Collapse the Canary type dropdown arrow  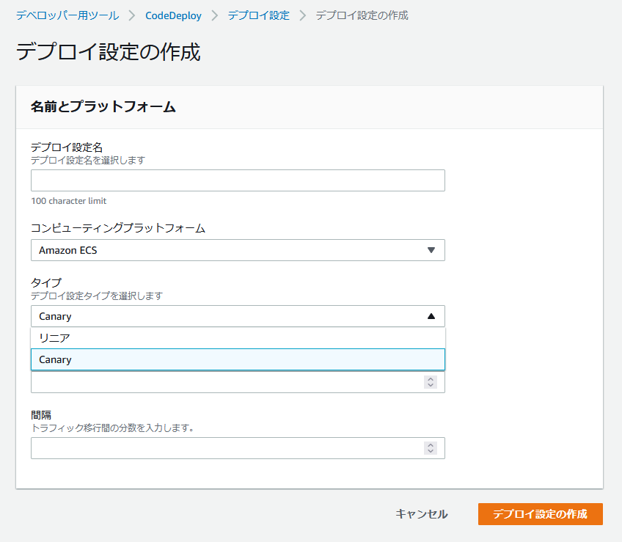pyautogui.click(x=431, y=316)
